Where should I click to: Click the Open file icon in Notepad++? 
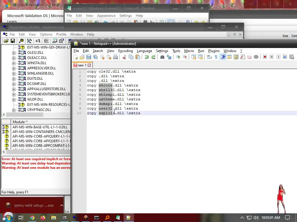point(82,57)
